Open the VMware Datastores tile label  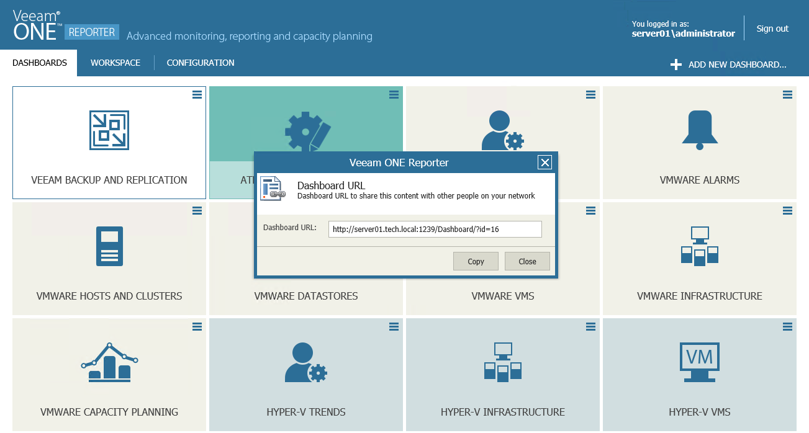306,296
